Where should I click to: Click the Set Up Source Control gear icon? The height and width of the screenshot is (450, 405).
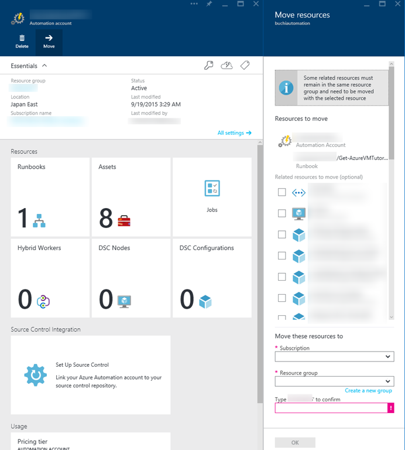click(36, 375)
